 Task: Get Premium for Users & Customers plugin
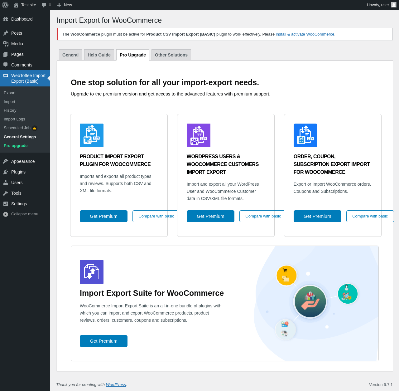[x=210, y=216]
